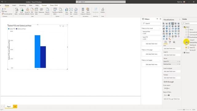Switch to the View ribbon tab

(30, 6)
